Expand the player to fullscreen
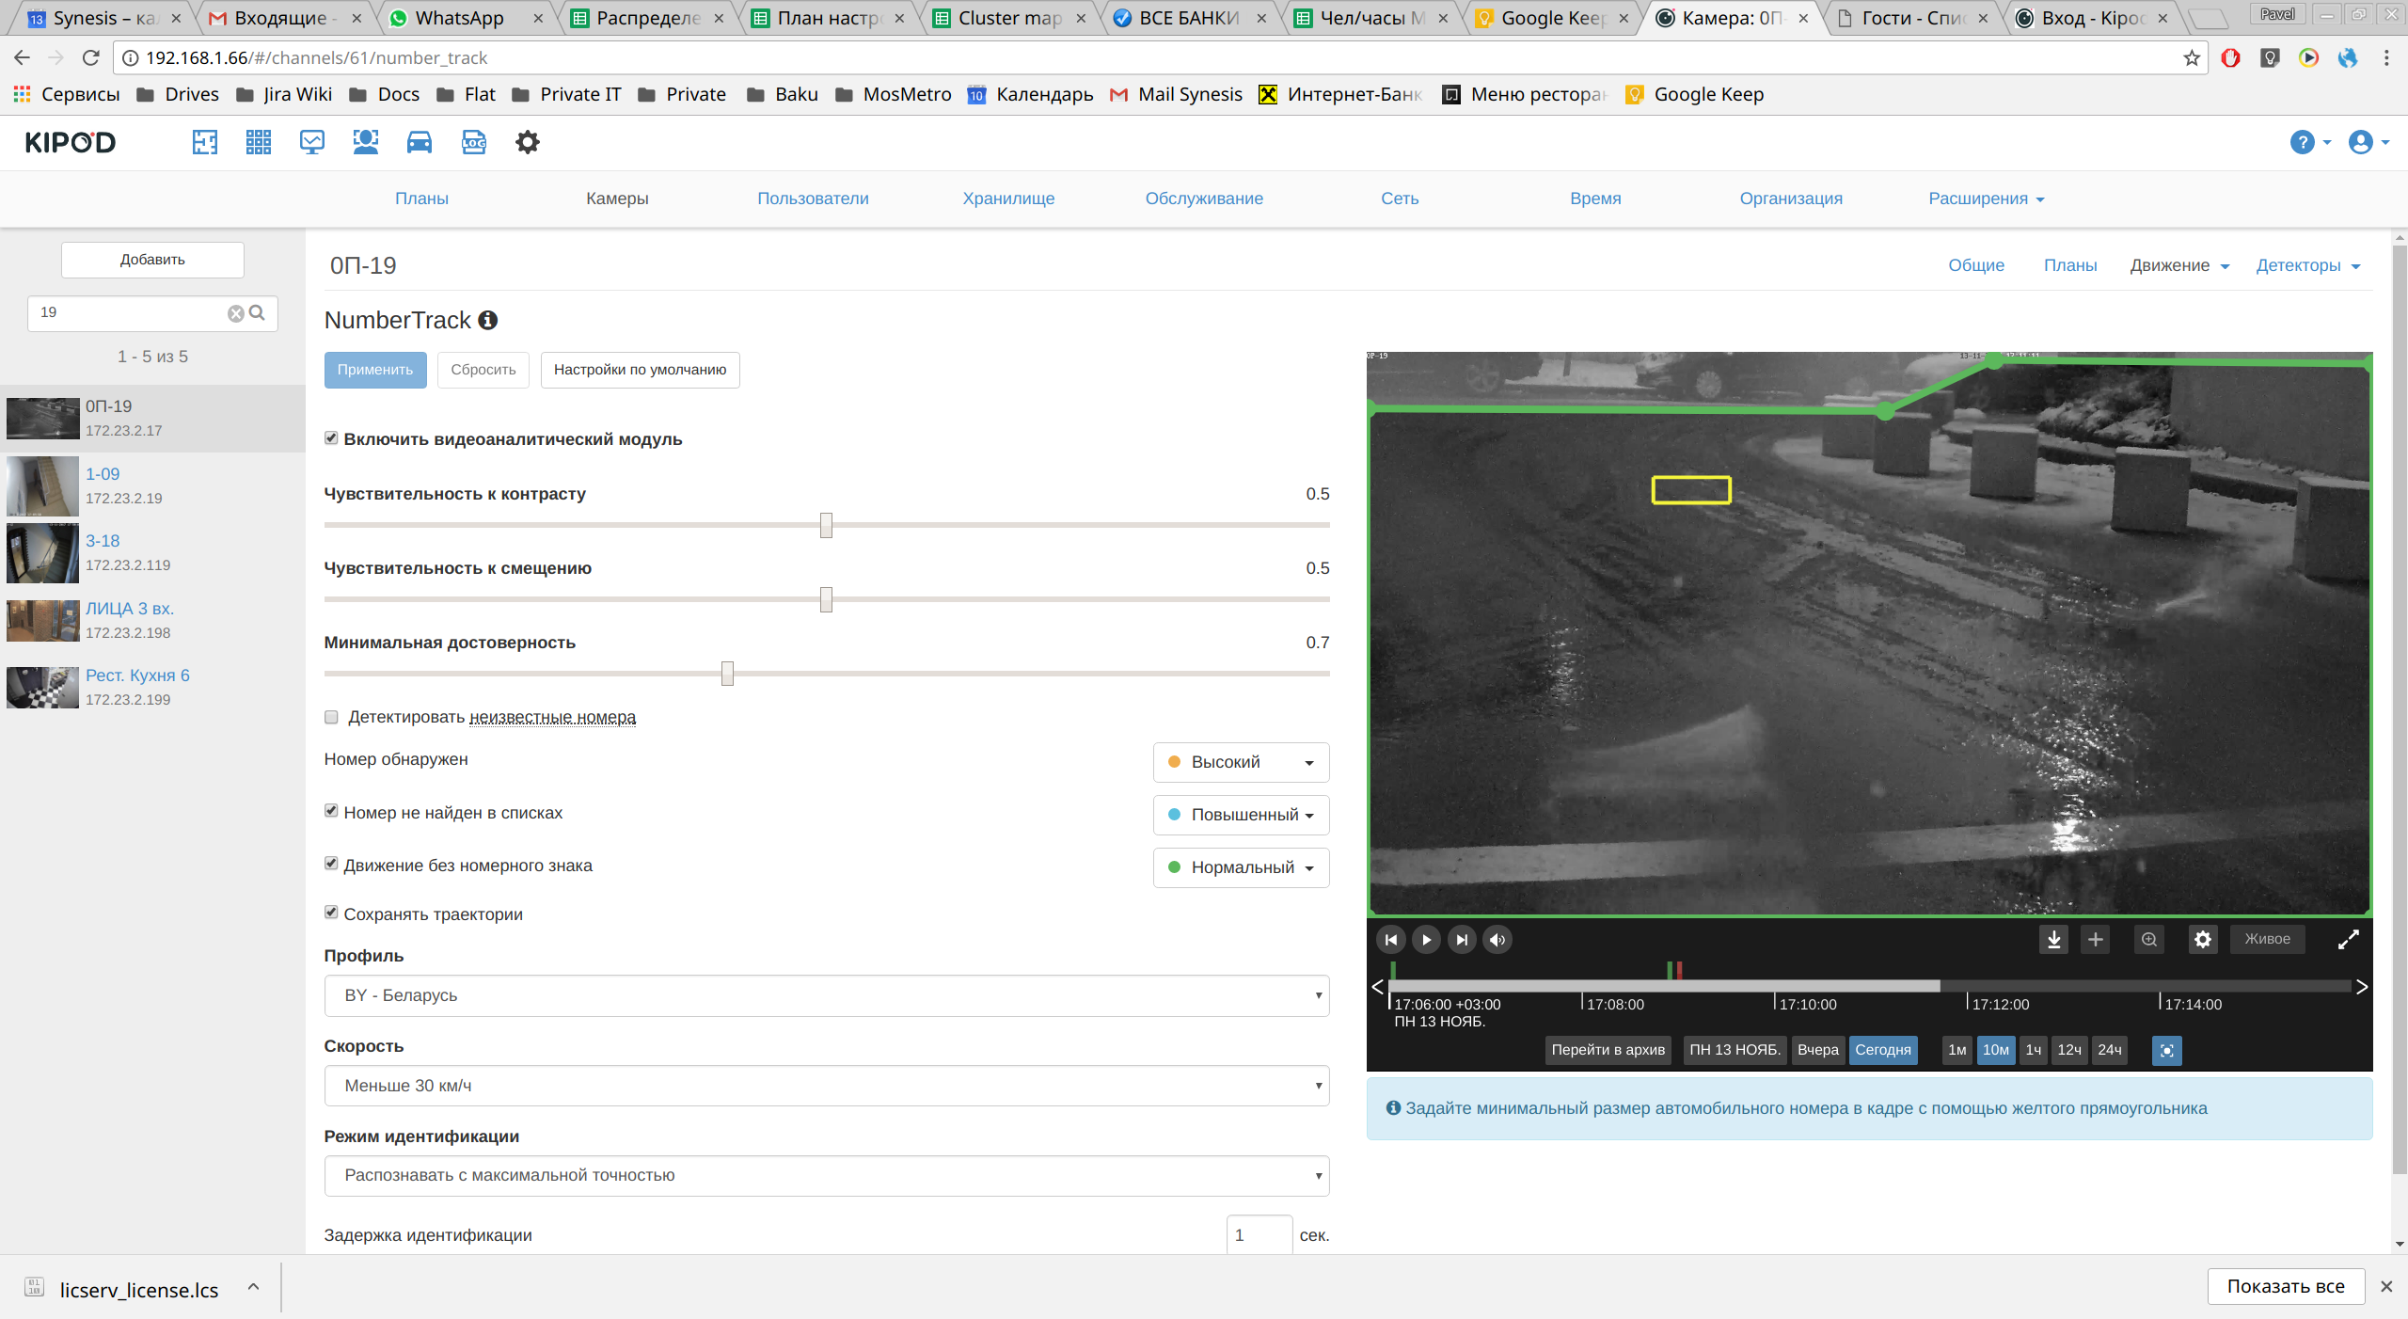Image resolution: width=2408 pixels, height=1319 pixels. click(x=2349, y=939)
